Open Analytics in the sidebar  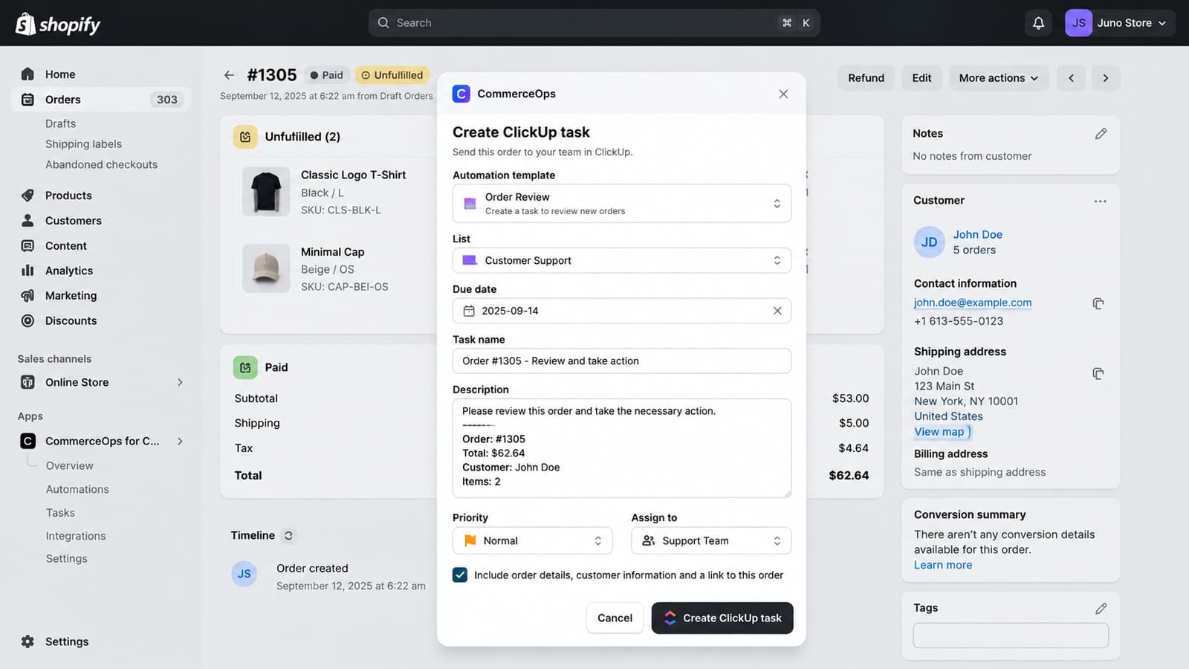[69, 271]
